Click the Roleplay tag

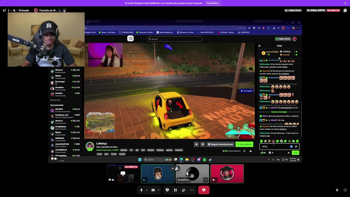pos(160,150)
